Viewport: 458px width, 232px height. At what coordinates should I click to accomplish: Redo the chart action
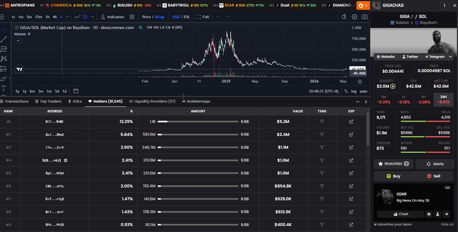pyautogui.click(x=228, y=17)
